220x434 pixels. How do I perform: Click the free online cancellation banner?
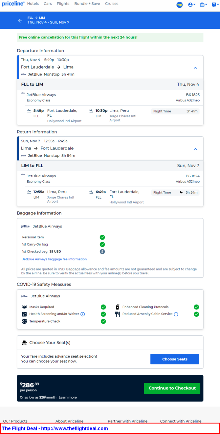(110, 37)
